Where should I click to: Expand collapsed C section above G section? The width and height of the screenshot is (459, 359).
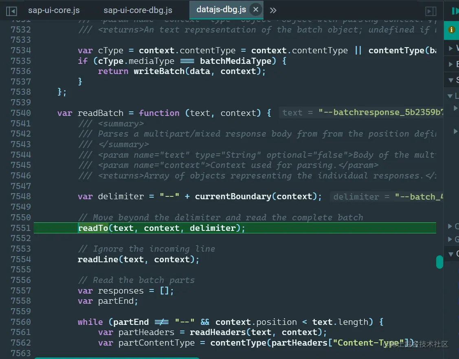(450, 226)
